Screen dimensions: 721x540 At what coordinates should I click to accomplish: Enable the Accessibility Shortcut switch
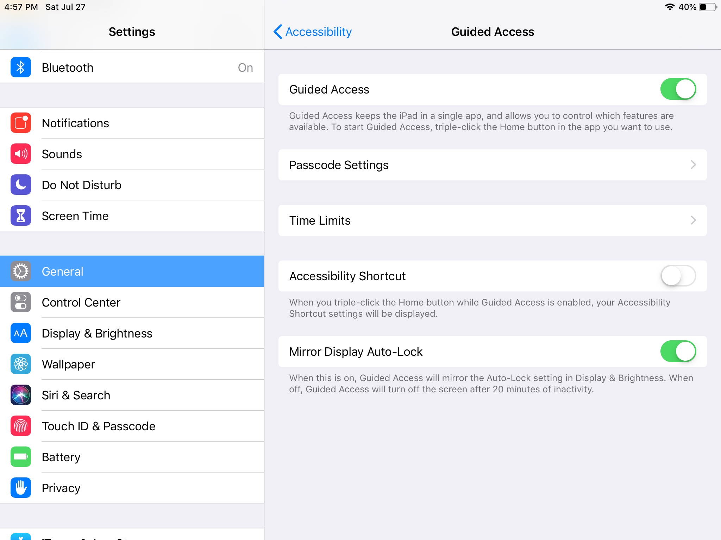point(678,276)
